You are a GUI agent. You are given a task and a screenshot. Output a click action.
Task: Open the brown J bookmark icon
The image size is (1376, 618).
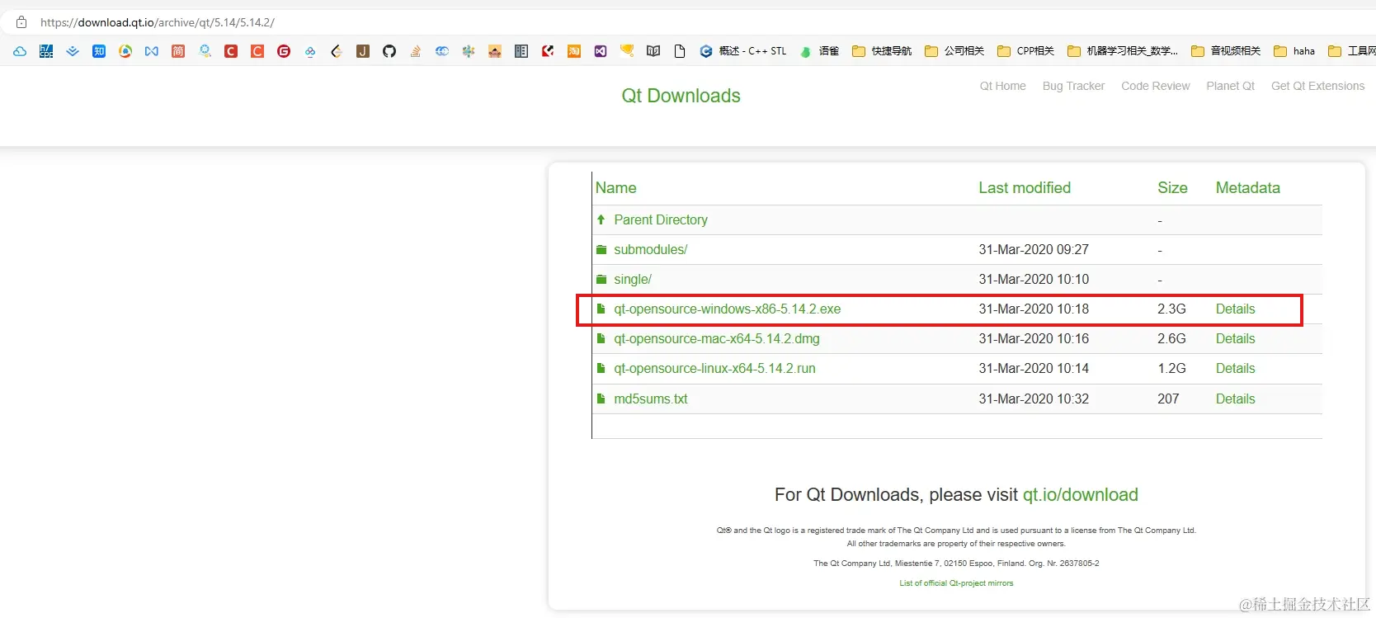(363, 51)
